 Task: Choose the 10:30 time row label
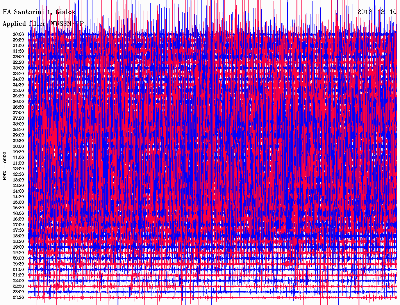point(18,152)
